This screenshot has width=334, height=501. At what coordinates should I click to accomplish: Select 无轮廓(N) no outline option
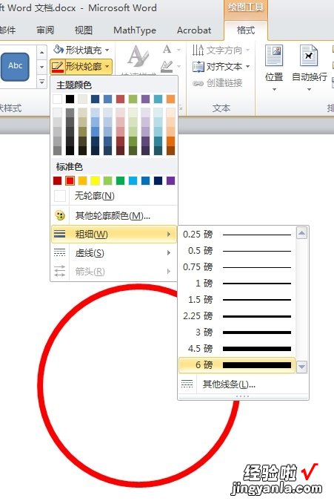pyautogui.click(x=114, y=195)
